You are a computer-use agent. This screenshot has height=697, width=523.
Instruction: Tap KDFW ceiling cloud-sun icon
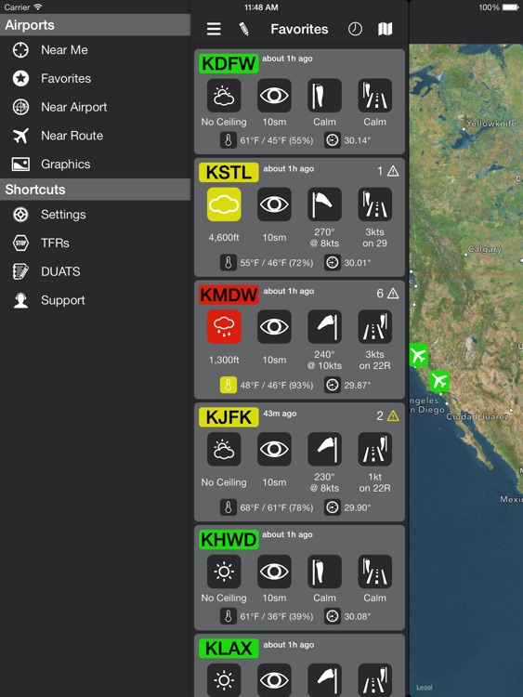coord(224,96)
